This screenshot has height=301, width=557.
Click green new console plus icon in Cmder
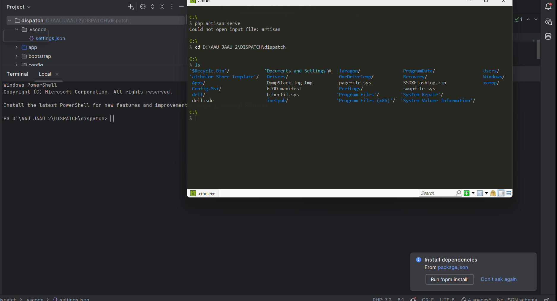[466, 193]
